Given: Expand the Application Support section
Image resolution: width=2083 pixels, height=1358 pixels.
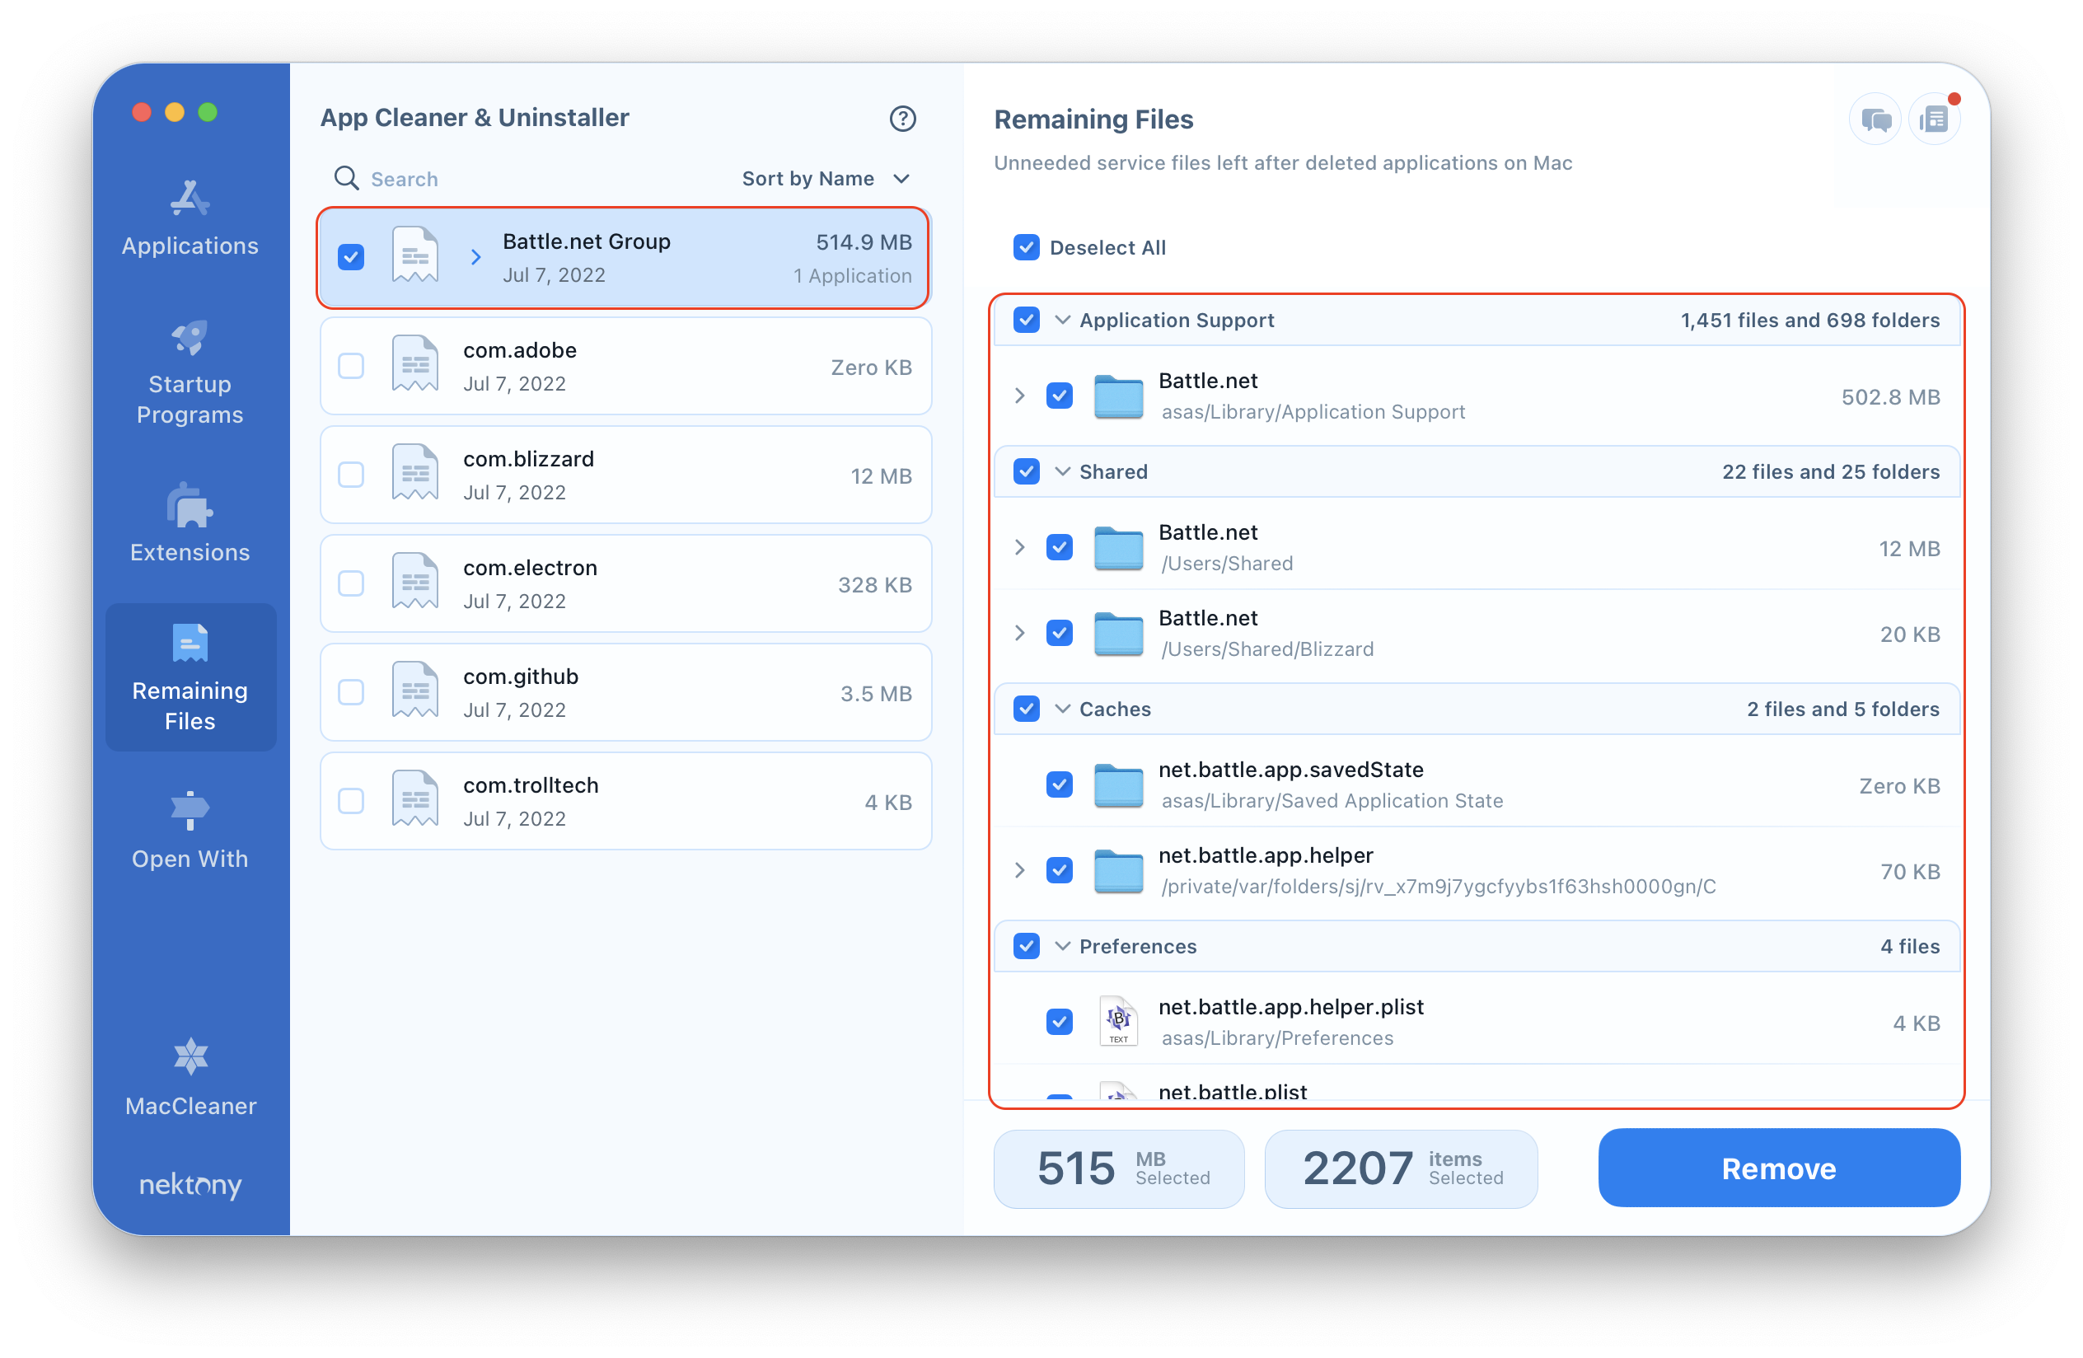Looking at the screenshot, I should click(x=1063, y=319).
